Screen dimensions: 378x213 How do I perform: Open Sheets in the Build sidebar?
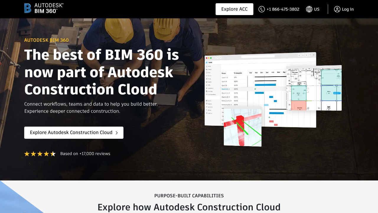(210, 70)
